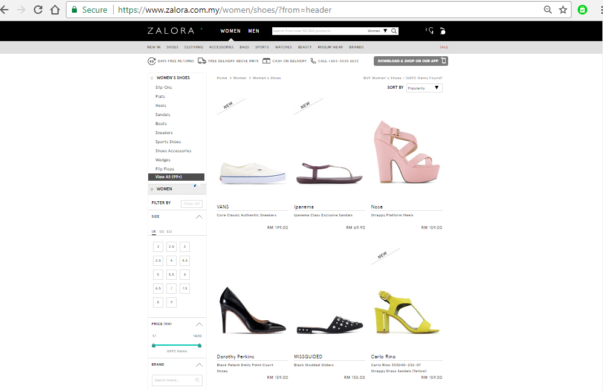The image size is (603, 391).
Task: Collapse the Brand filter section
Action: tap(199, 364)
